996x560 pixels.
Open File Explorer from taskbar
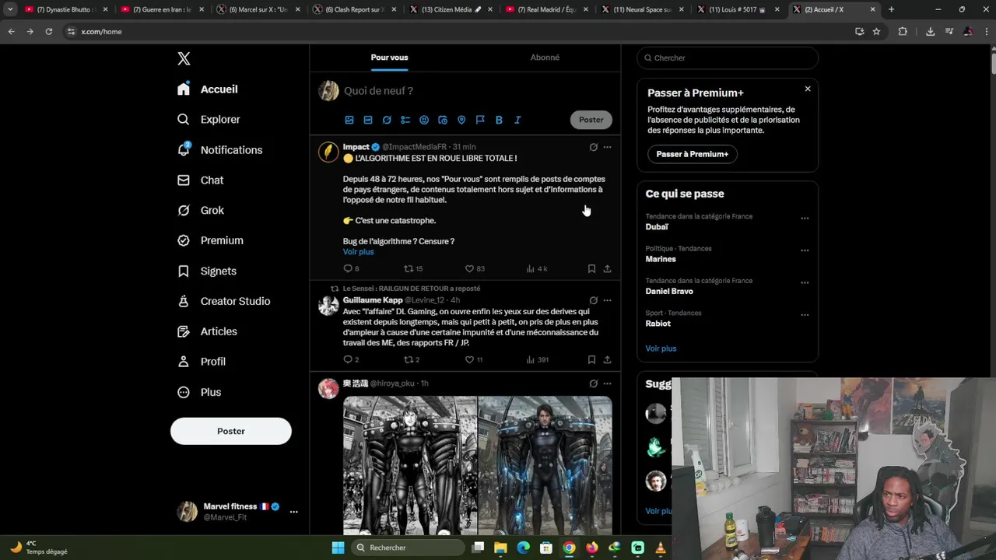pyautogui.click(x=500, y=548)
